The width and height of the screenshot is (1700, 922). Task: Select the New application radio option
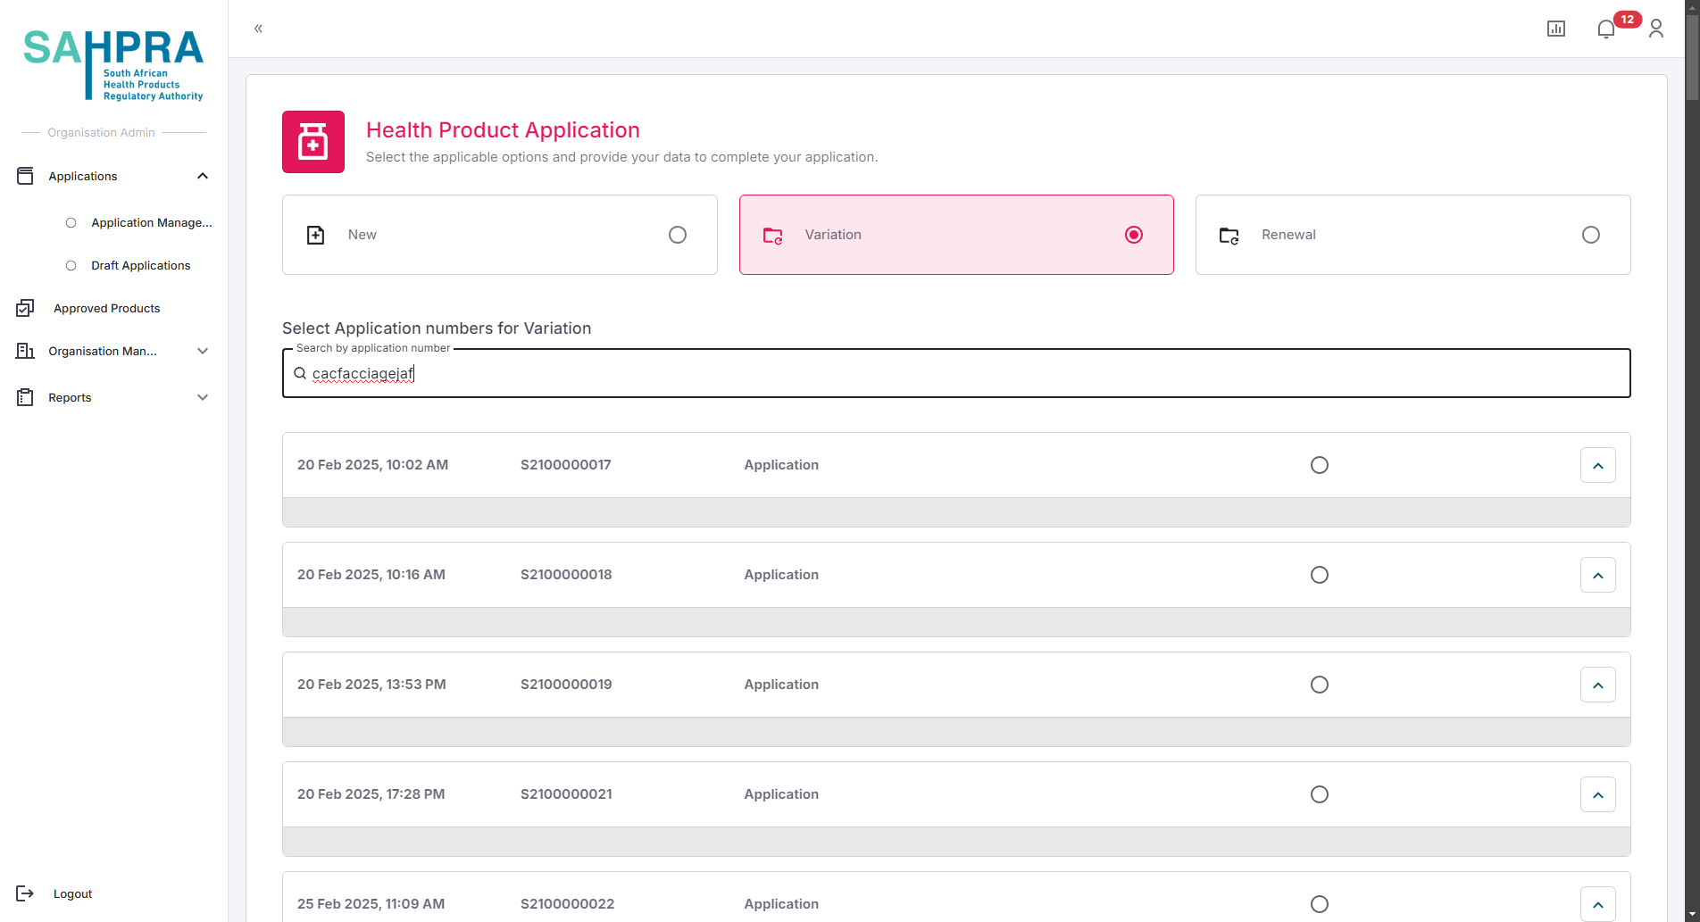pyautogui.click(x=678, y=235)
